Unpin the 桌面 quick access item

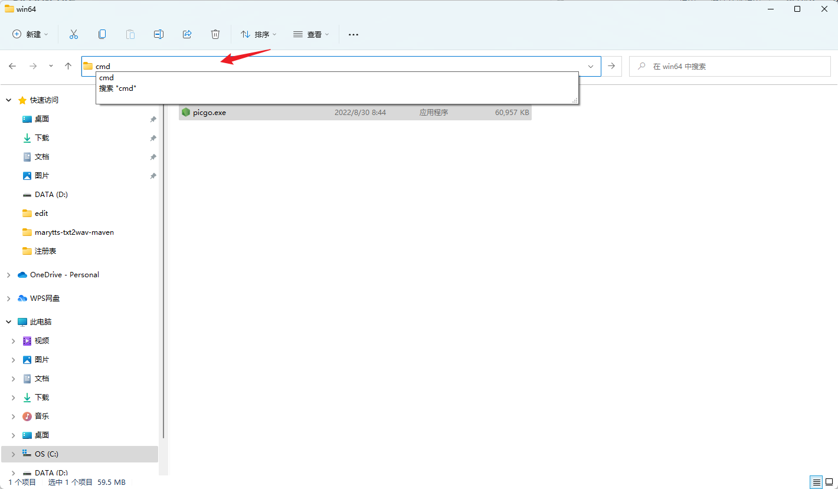tap(153, 119)
